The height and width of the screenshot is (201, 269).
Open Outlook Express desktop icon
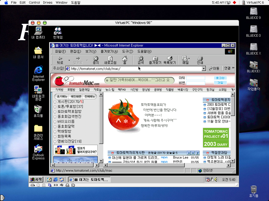pyautogui.click(x=38, y=152)
